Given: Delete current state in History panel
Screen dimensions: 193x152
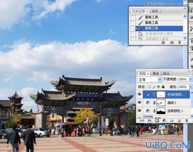Looking at the screenshot, I should tap(179, 42).
